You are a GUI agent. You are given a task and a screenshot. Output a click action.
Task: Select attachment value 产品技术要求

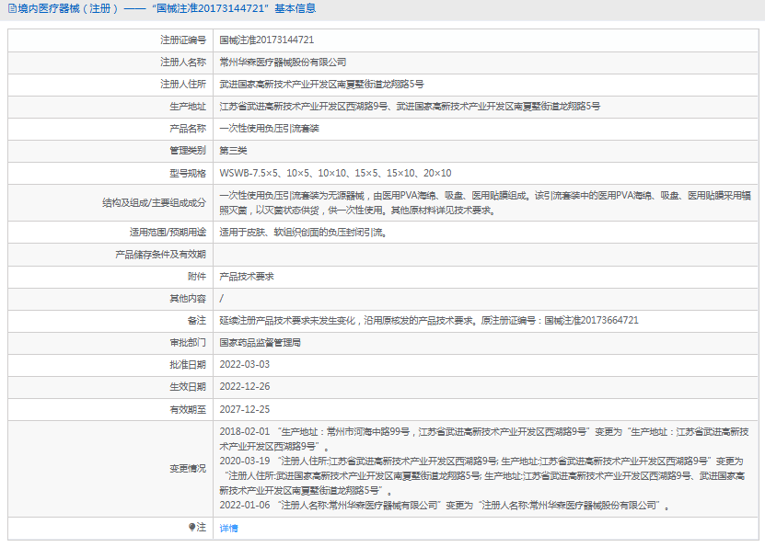click(247, 277)
